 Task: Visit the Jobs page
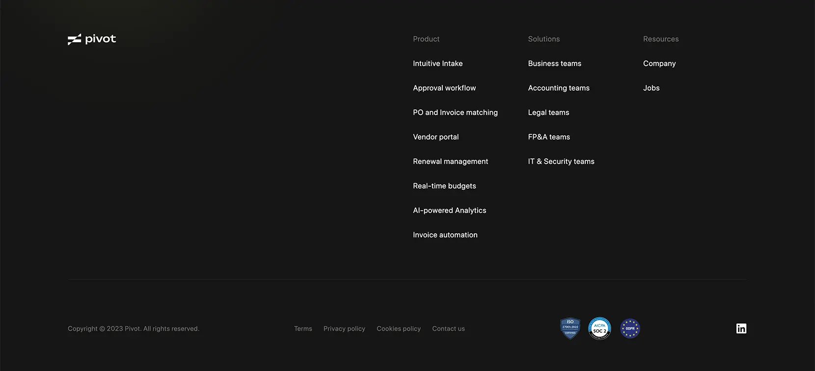tap(651, 88)
